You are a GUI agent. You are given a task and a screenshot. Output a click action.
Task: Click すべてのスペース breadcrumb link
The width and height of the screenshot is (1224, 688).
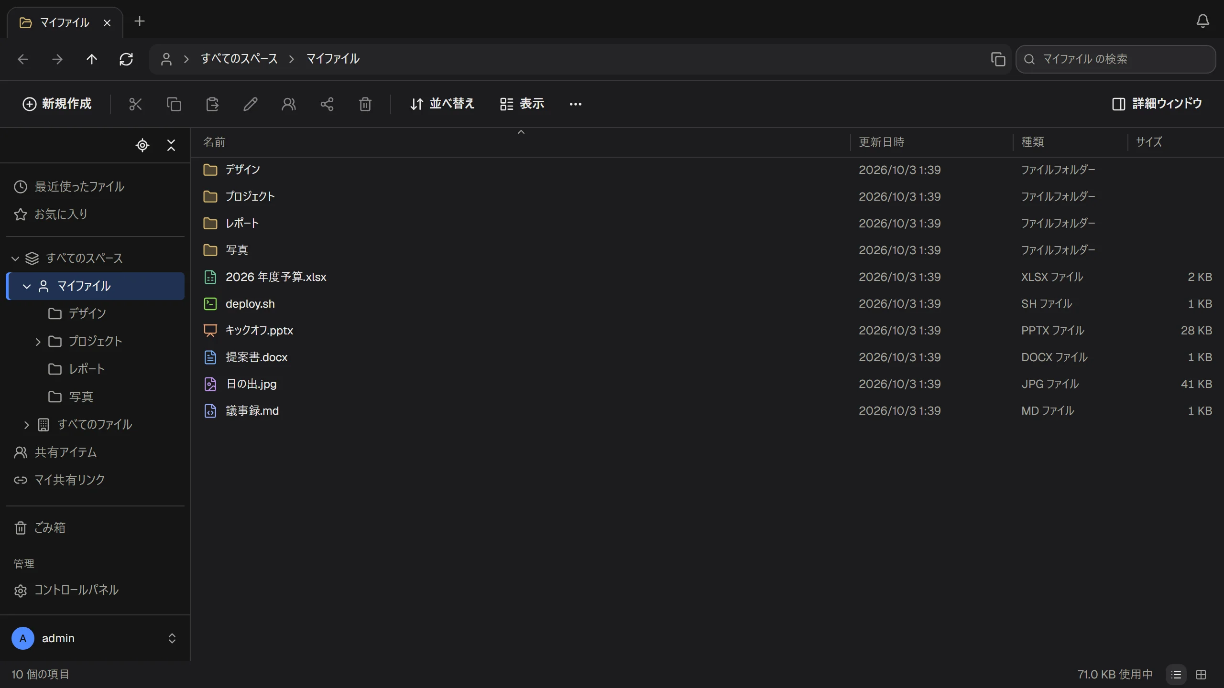239,59
